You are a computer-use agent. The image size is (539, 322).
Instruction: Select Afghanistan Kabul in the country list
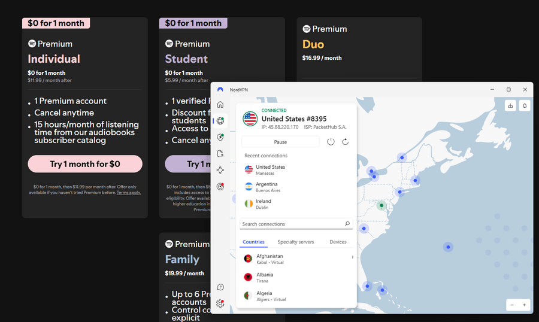[x=296, y=259]
